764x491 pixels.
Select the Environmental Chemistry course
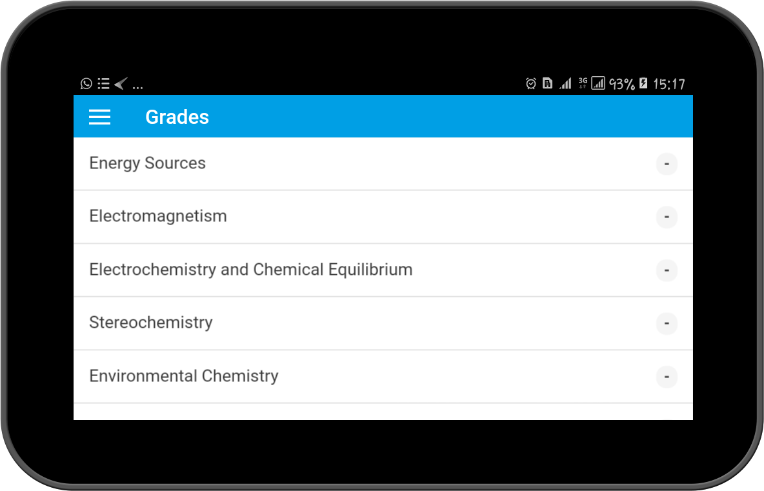(184, 376)
